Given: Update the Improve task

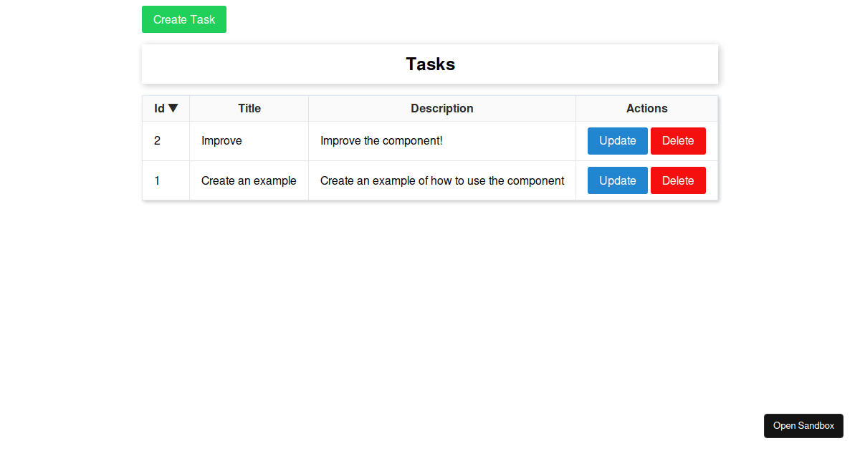Looking at the screenshot, I should pyautogui.click(x=617, y=140).
